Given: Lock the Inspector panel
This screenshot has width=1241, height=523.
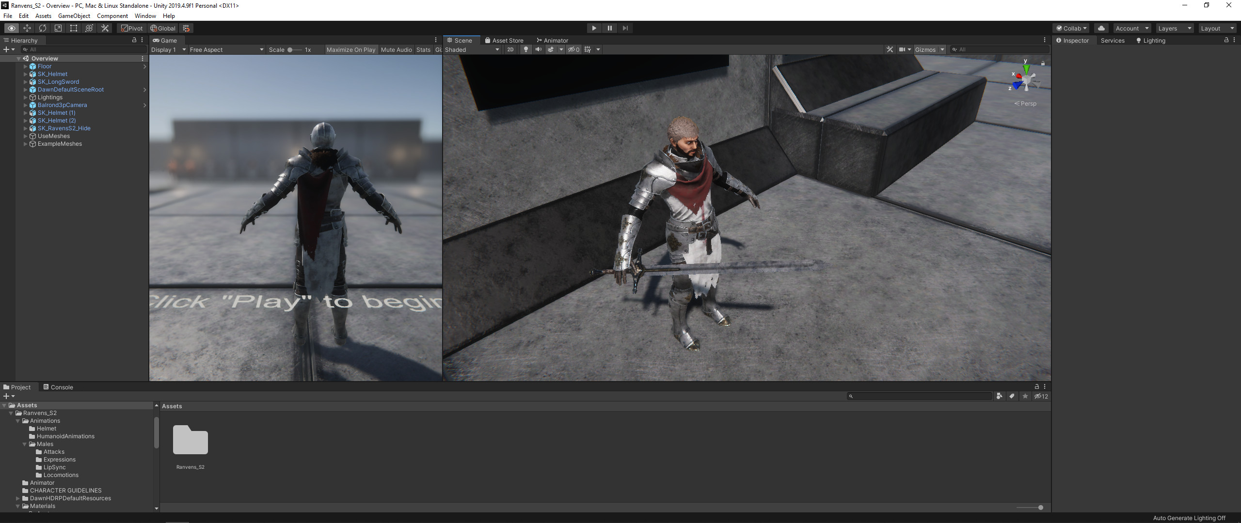Looking at the screenshot, I should [1226, 40].
